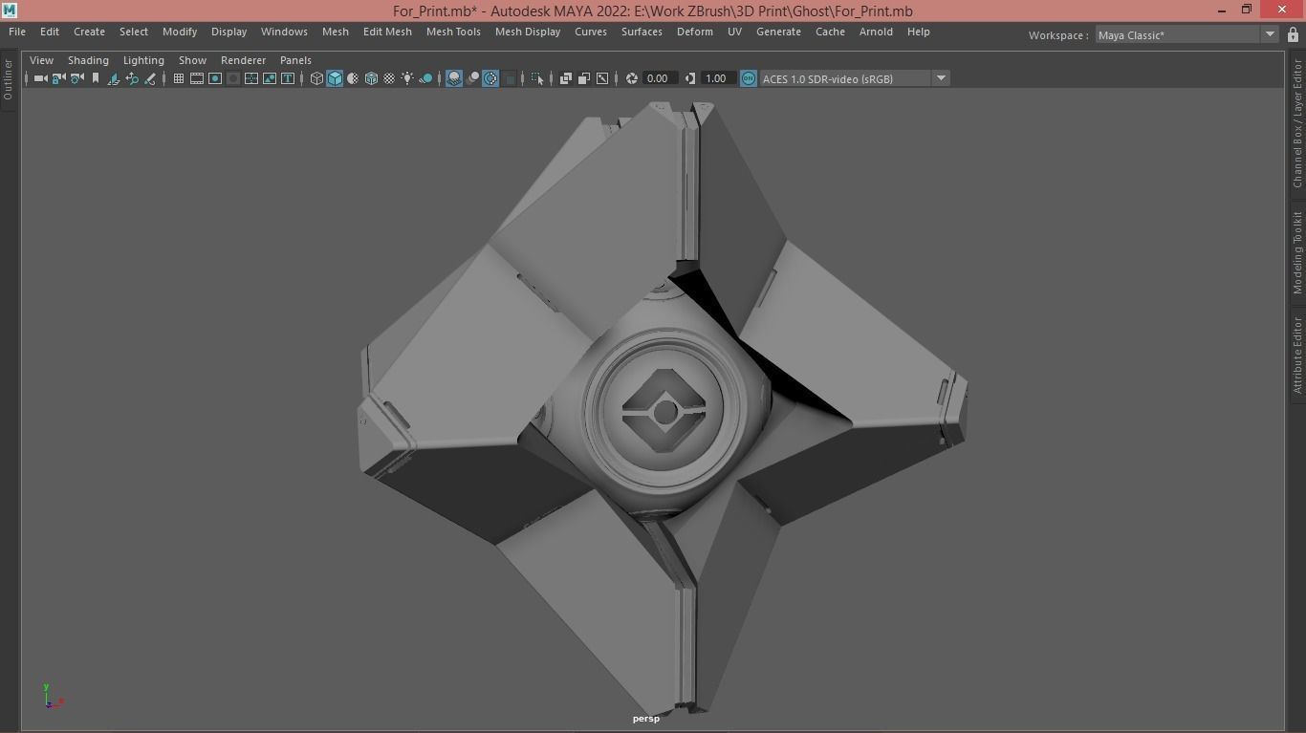Click XRay active components icon
This screenshot has width=1306, height=733.
point(584,78)
